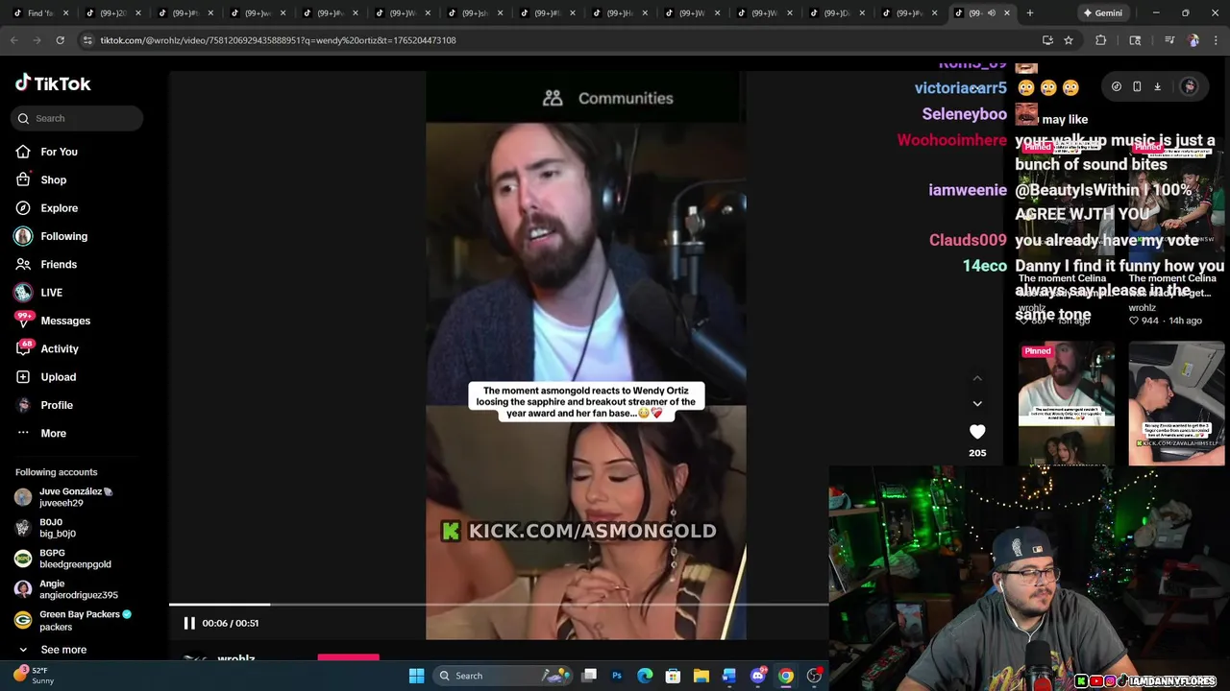Screen dimensions: 1230x691
Task: Open the Chrome menu (three dots)
Action: click(1216, 40)
